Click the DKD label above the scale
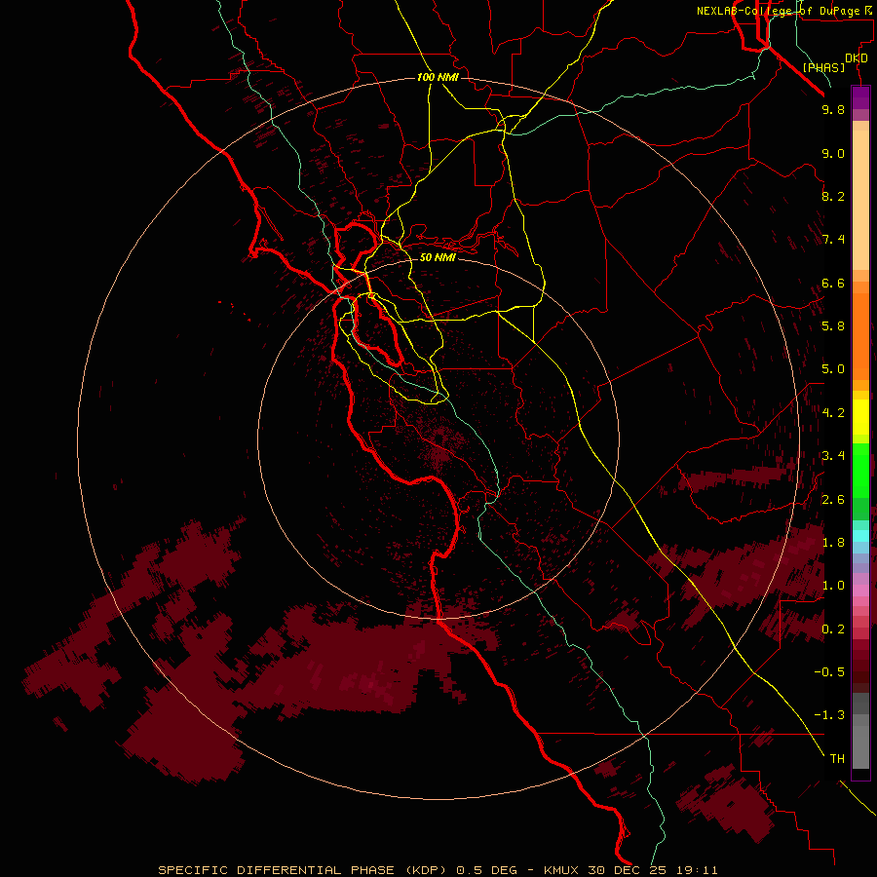The height and width of the screenshot is (877, 877). (x=857, y=58)
